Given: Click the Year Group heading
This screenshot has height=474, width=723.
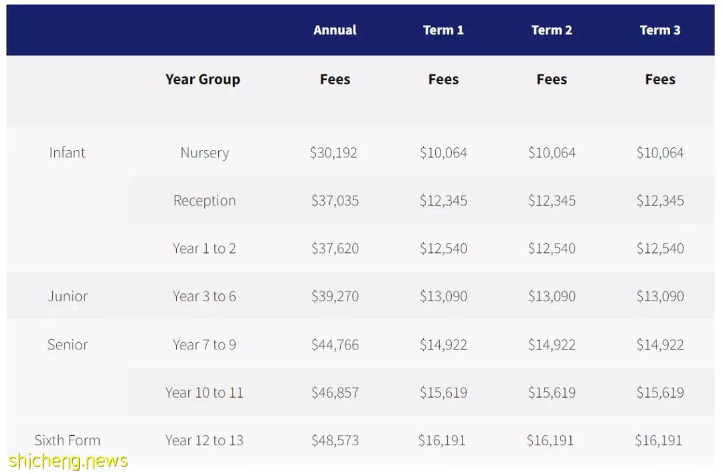Looking at the screenshot, I should (203, 79).
